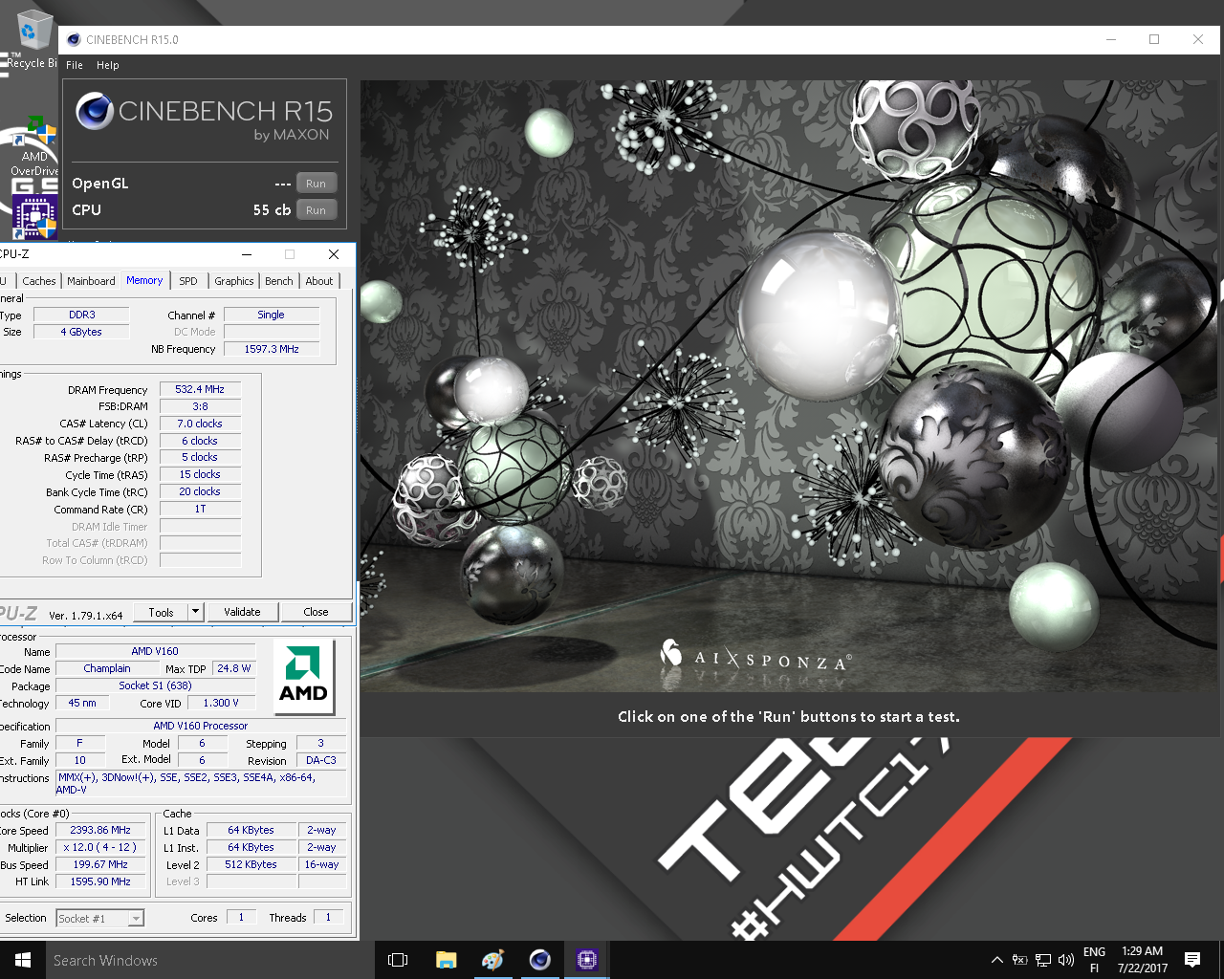Click the multiplier value x 12.0
Image resolution: width=1224 pixels, height=979 pixels.
tap(100, 847)
